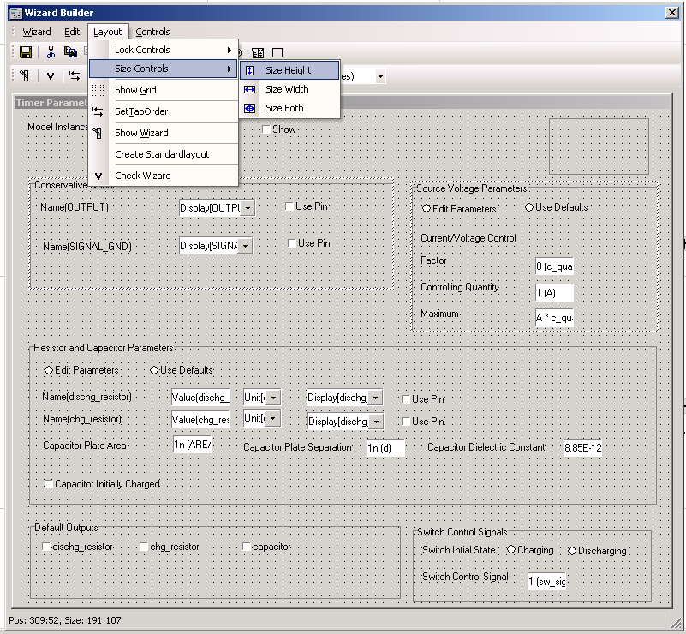Tick the dischg_resistor default output checkbox
686x634 pixels.
click(47, 547)
